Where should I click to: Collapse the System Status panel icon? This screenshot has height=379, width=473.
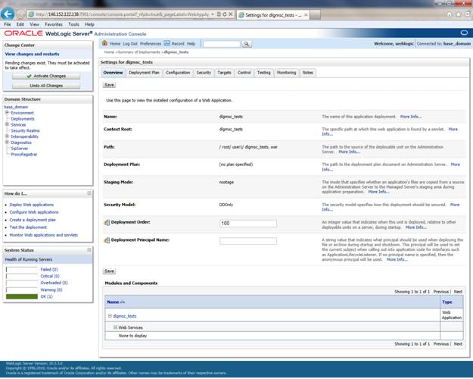(x=89, y=249)
